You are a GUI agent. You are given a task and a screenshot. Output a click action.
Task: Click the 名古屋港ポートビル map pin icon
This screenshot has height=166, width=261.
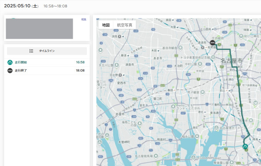click(216, 128)
